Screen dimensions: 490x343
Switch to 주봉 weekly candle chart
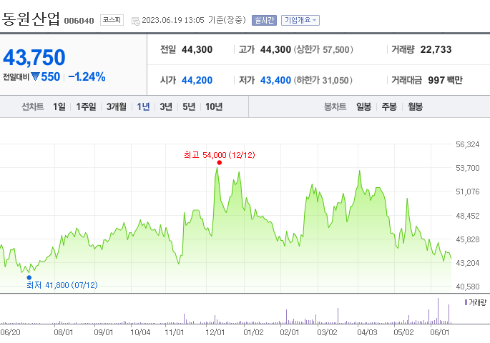[x=389, y=106]
